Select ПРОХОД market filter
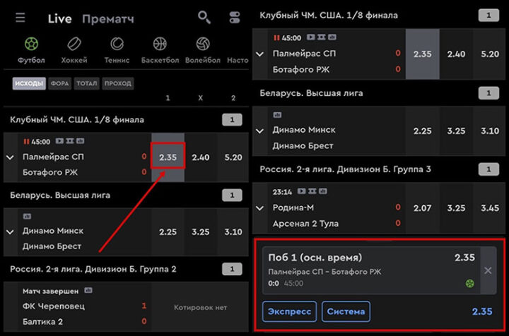Image resolution: width=509 pixels, height=336 pixels. (x=118, y=83)
